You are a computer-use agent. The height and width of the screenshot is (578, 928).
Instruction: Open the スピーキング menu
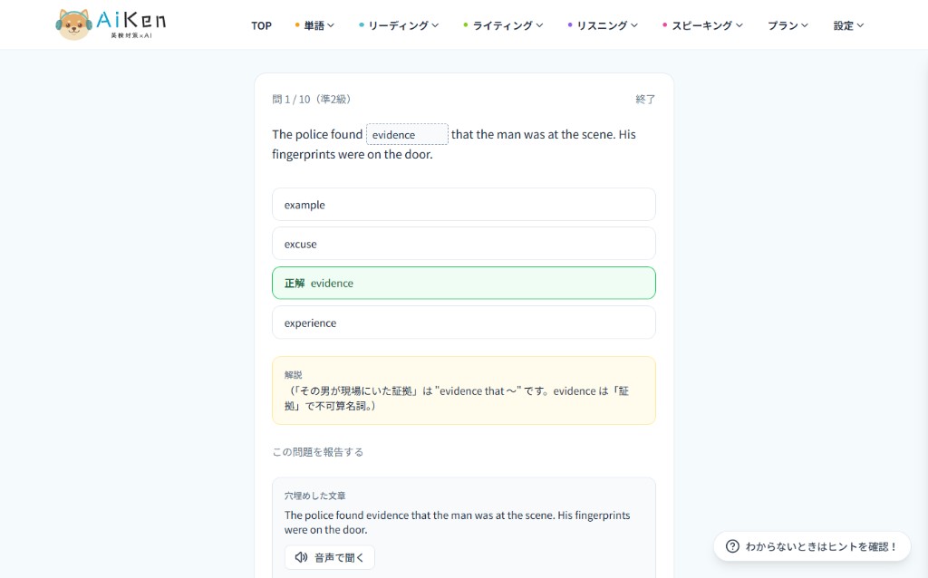tap(702, 25)
